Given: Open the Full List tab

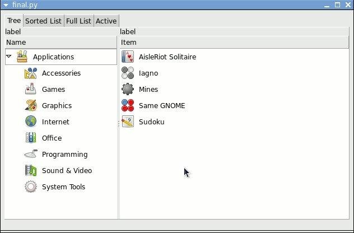Looking at the screenshot, I should (79, 21).
